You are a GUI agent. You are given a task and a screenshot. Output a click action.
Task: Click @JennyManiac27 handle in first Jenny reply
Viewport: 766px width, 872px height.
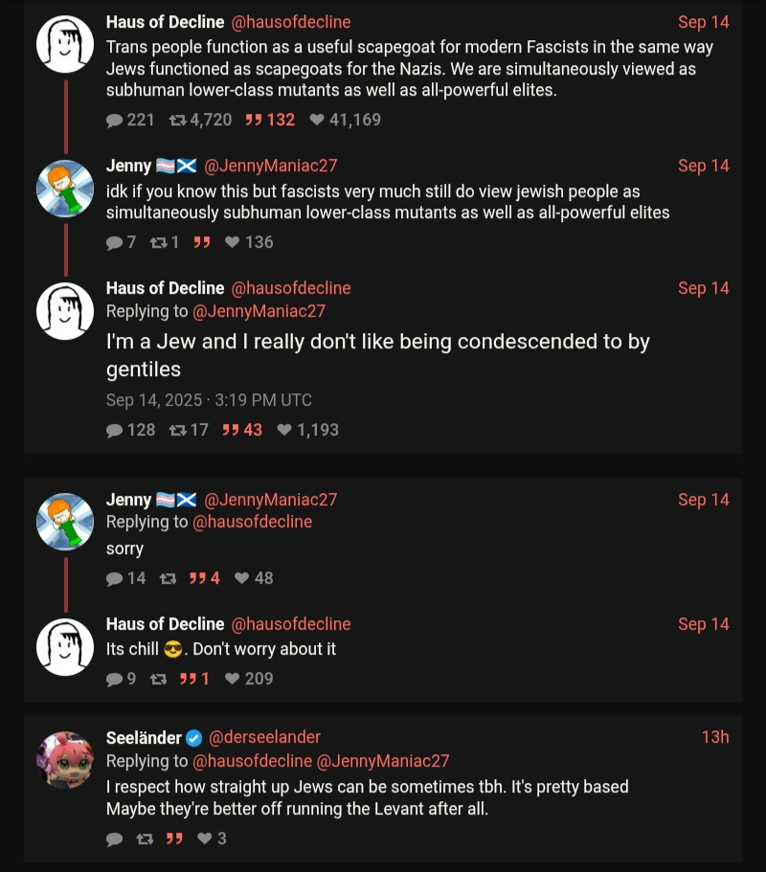click(271, 167)
